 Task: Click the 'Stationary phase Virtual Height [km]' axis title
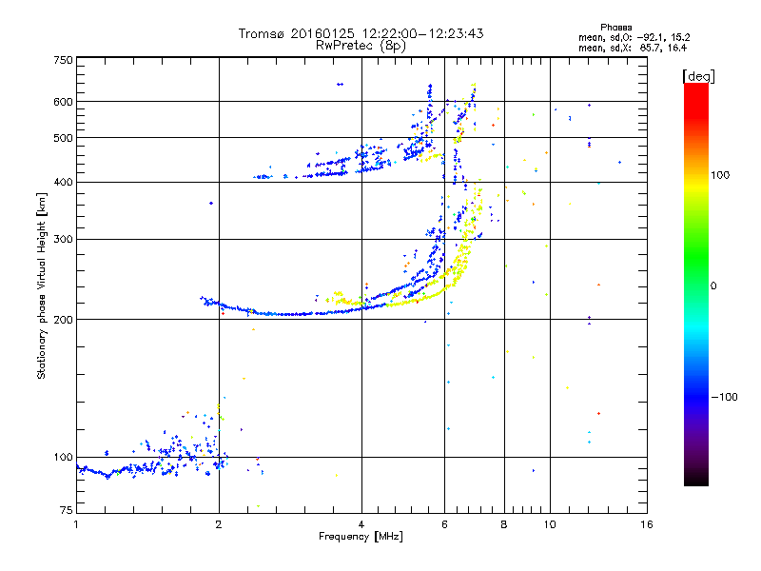pyautogui.click(x=41, y=285)
